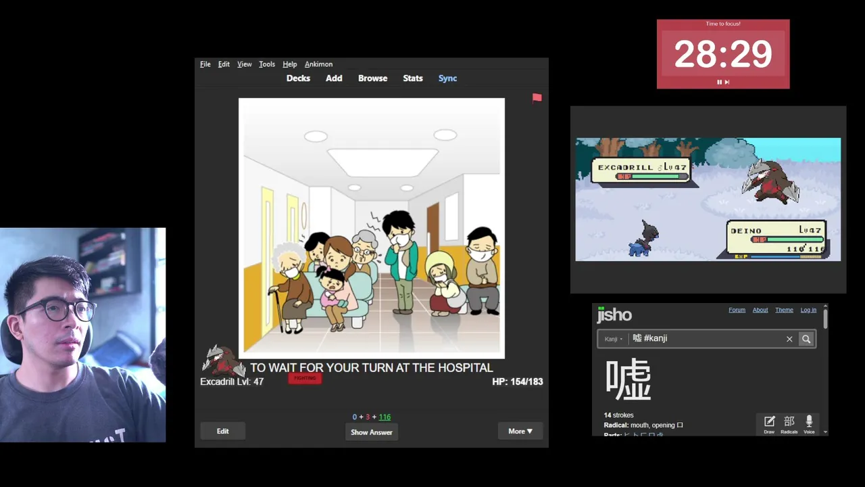Click the Edit button below the card
The height and width of the screenshot is (487, 865).
click(222, 432)
